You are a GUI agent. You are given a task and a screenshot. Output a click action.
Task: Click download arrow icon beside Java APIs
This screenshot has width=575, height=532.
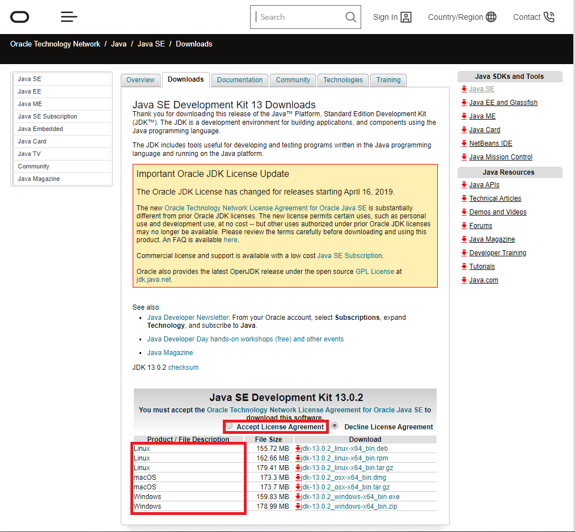464,184
